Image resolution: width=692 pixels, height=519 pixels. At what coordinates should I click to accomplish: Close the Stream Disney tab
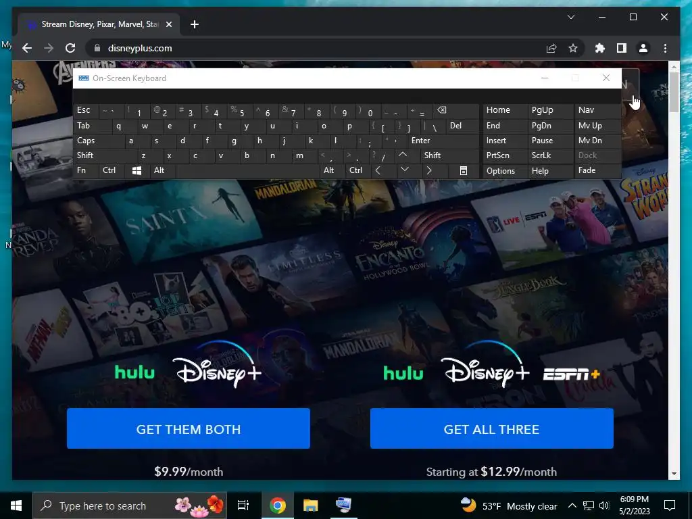pos(168,24)
